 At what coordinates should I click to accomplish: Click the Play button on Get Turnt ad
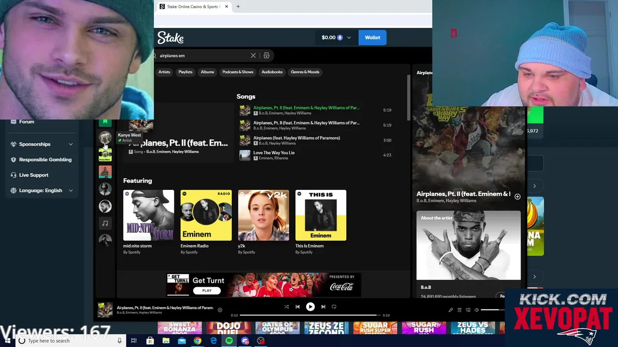click(x=207, y=291)
